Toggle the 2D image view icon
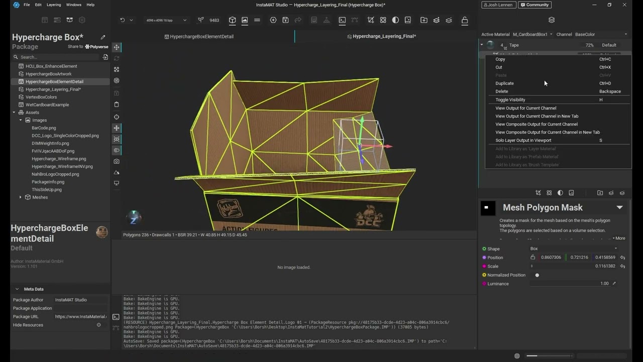Image resolution: width=643 pixels, height=362 pixels. point(245,20)
